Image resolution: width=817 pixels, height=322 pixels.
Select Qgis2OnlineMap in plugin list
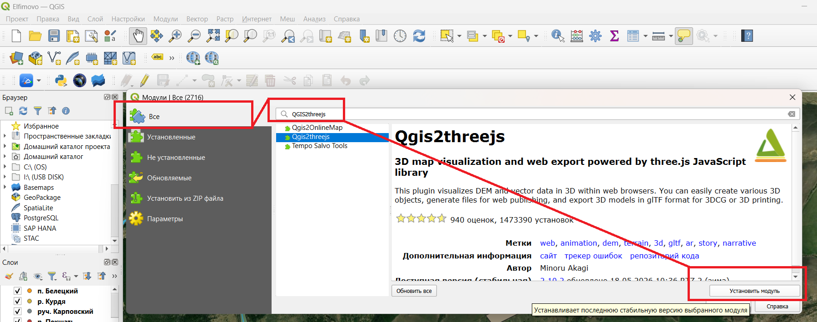(317, 128)
